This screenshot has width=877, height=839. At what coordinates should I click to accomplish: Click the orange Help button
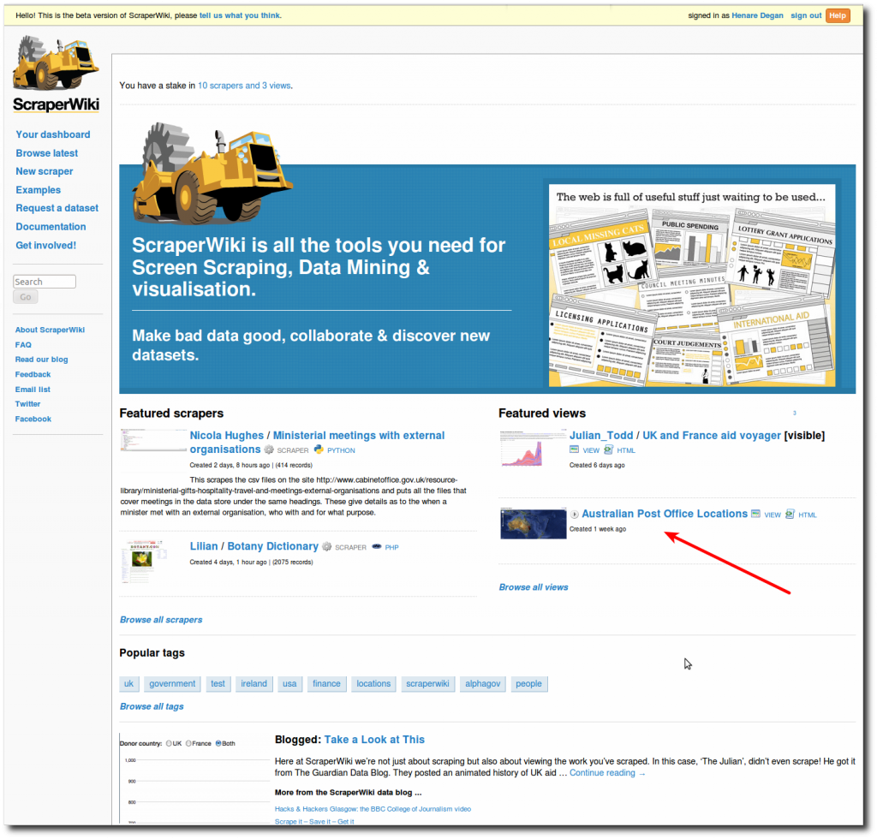click(x=838, y=15)
